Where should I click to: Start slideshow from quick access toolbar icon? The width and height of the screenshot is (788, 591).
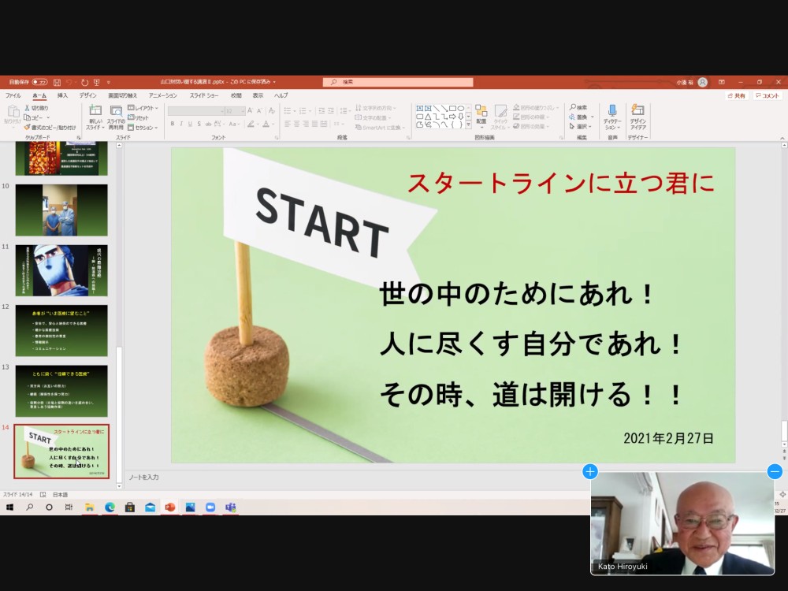96,82
